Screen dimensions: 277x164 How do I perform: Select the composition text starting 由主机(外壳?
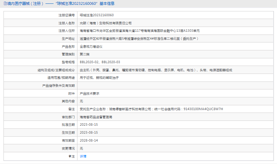click(x=156, y=70)
